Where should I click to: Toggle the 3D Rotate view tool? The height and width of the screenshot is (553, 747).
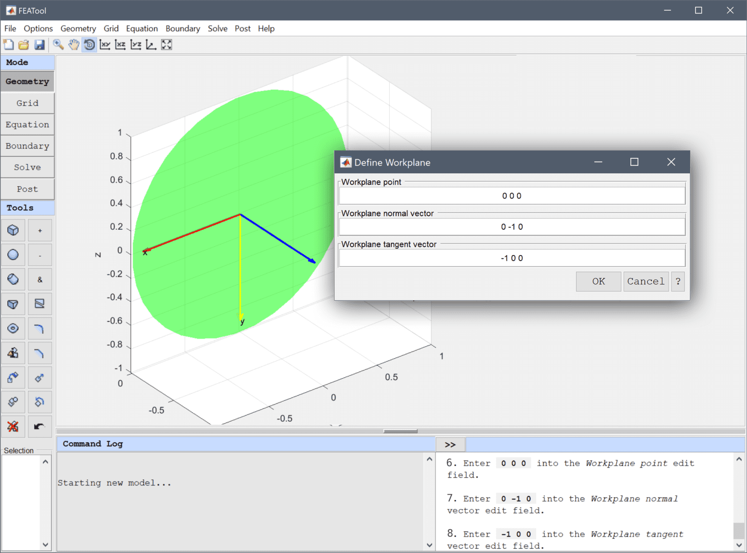pyautogui.click(x=89, y=45)
